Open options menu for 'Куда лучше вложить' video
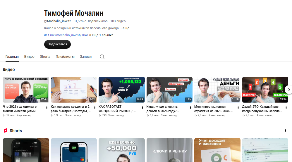Viewport: 292px width, 162px height. coord(190,107)
